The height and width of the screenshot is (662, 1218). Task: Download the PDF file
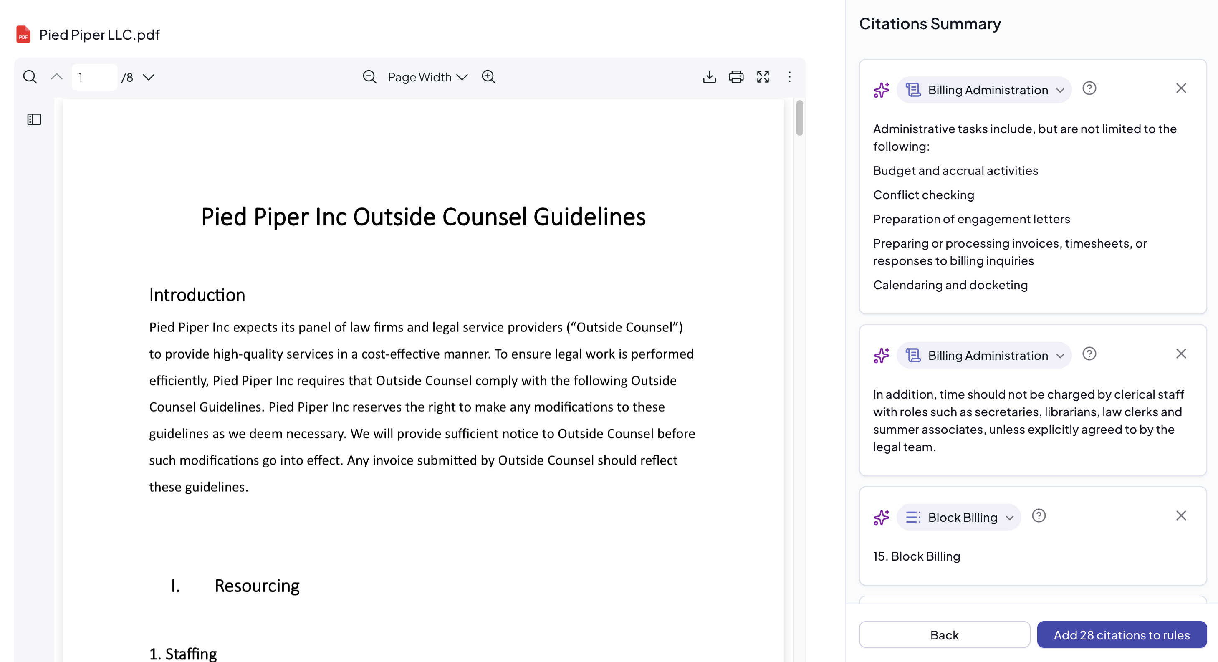click(x=709, y=77)
